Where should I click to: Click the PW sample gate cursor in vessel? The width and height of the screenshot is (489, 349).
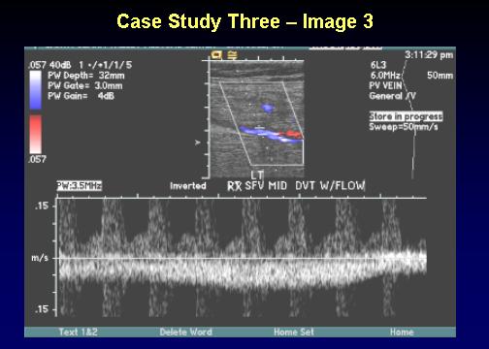259,128
